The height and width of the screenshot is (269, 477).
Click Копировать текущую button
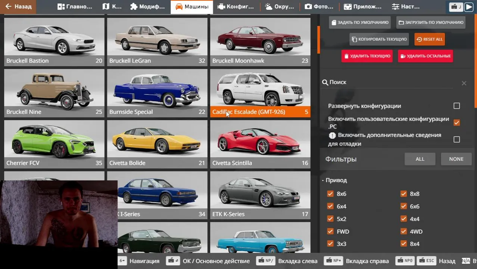coord(379,39)
